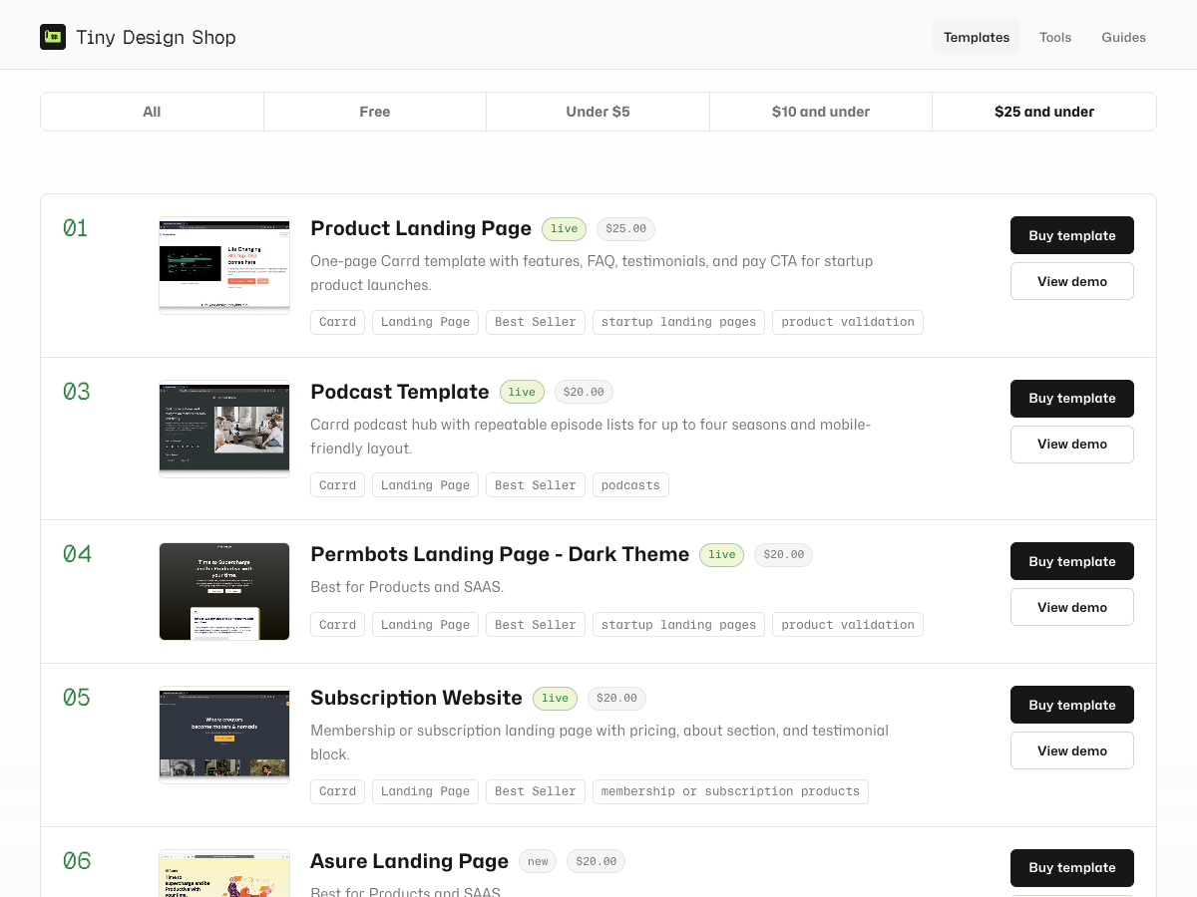Buy the Asure Landing Page template
Image resolution: width=1197 pixels, height=897 pixels.
click(1072, 867)
